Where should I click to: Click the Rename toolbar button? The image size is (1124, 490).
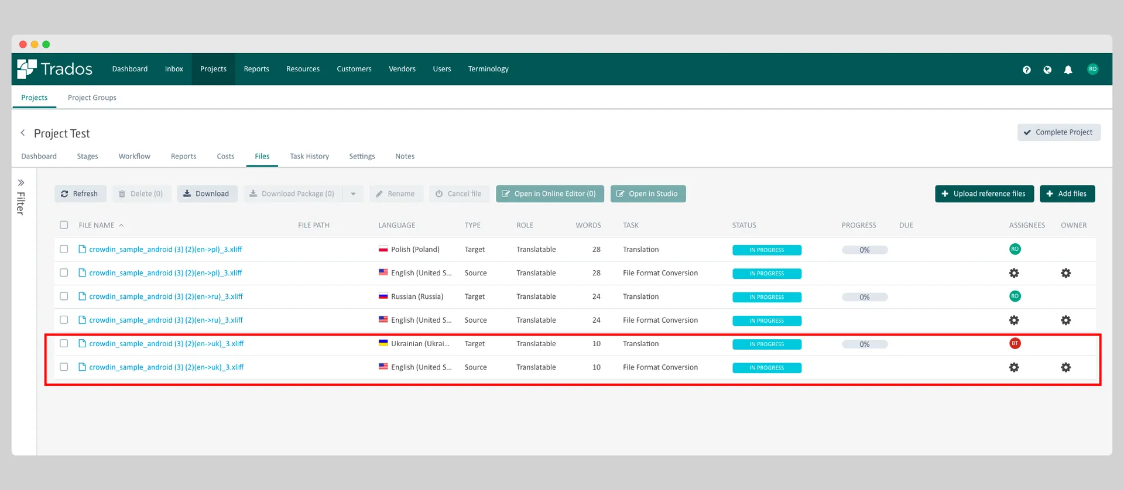(396, 194)
